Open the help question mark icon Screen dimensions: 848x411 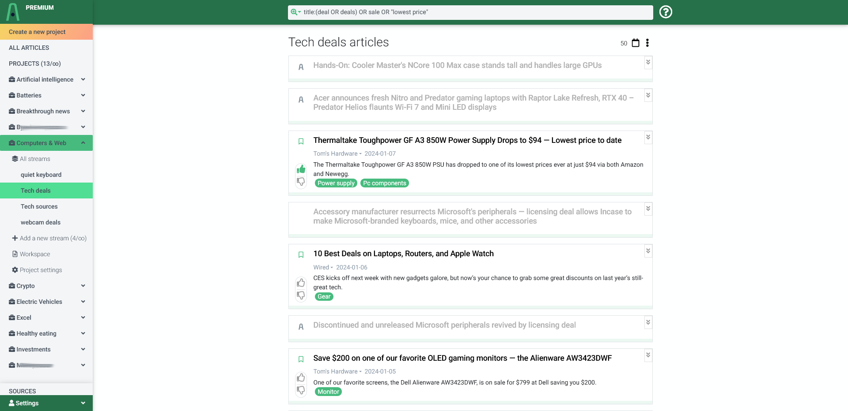pyautogui.click(x=666, y=12)
